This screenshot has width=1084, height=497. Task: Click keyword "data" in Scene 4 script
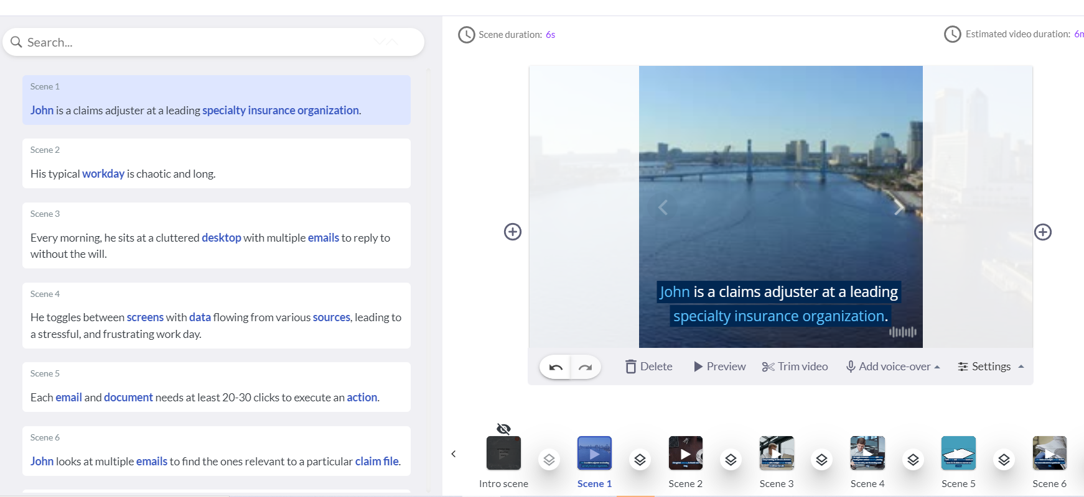click(x=200, y=317)
